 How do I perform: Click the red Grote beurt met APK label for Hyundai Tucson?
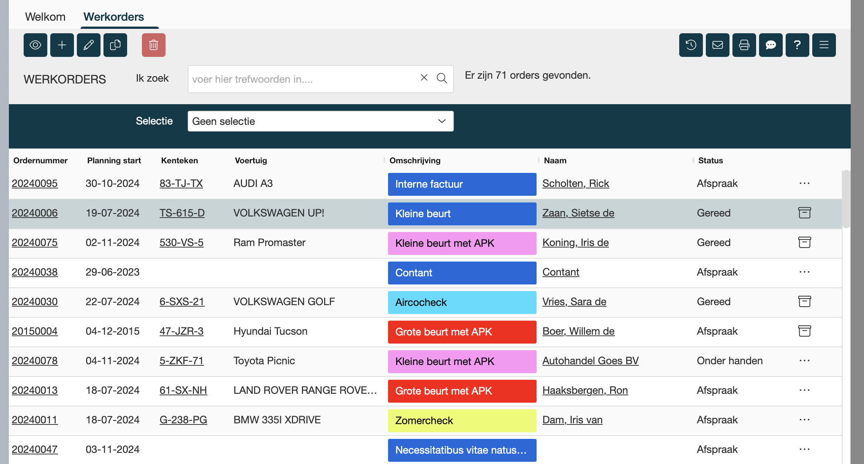pyautogui.click(x=462, y=332)
